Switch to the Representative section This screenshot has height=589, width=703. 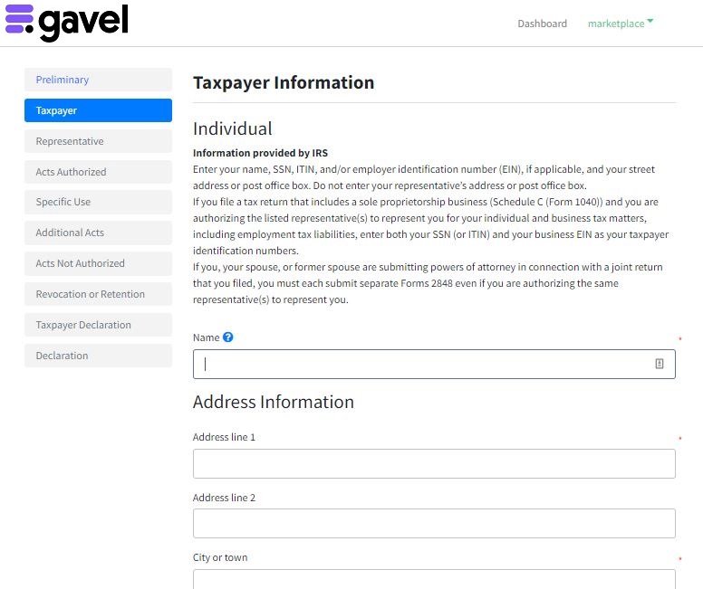[x=98, y=141]
